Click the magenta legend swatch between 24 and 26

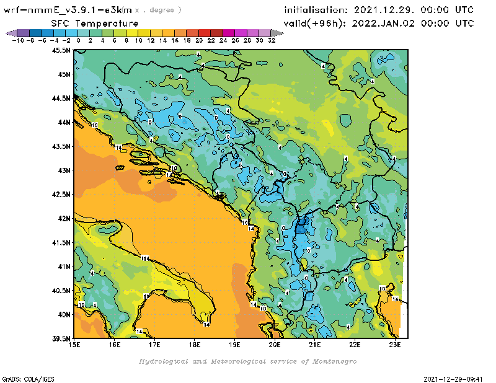(229, 33)
